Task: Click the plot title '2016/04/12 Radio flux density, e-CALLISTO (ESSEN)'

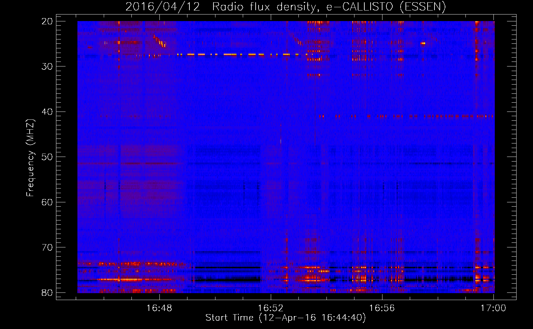Action: (x=286, y=7)
